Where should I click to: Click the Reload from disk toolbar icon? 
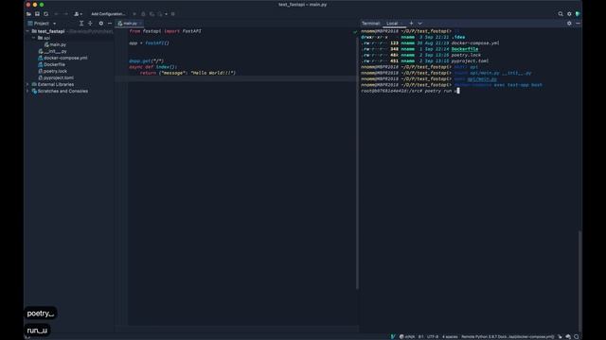46,14
